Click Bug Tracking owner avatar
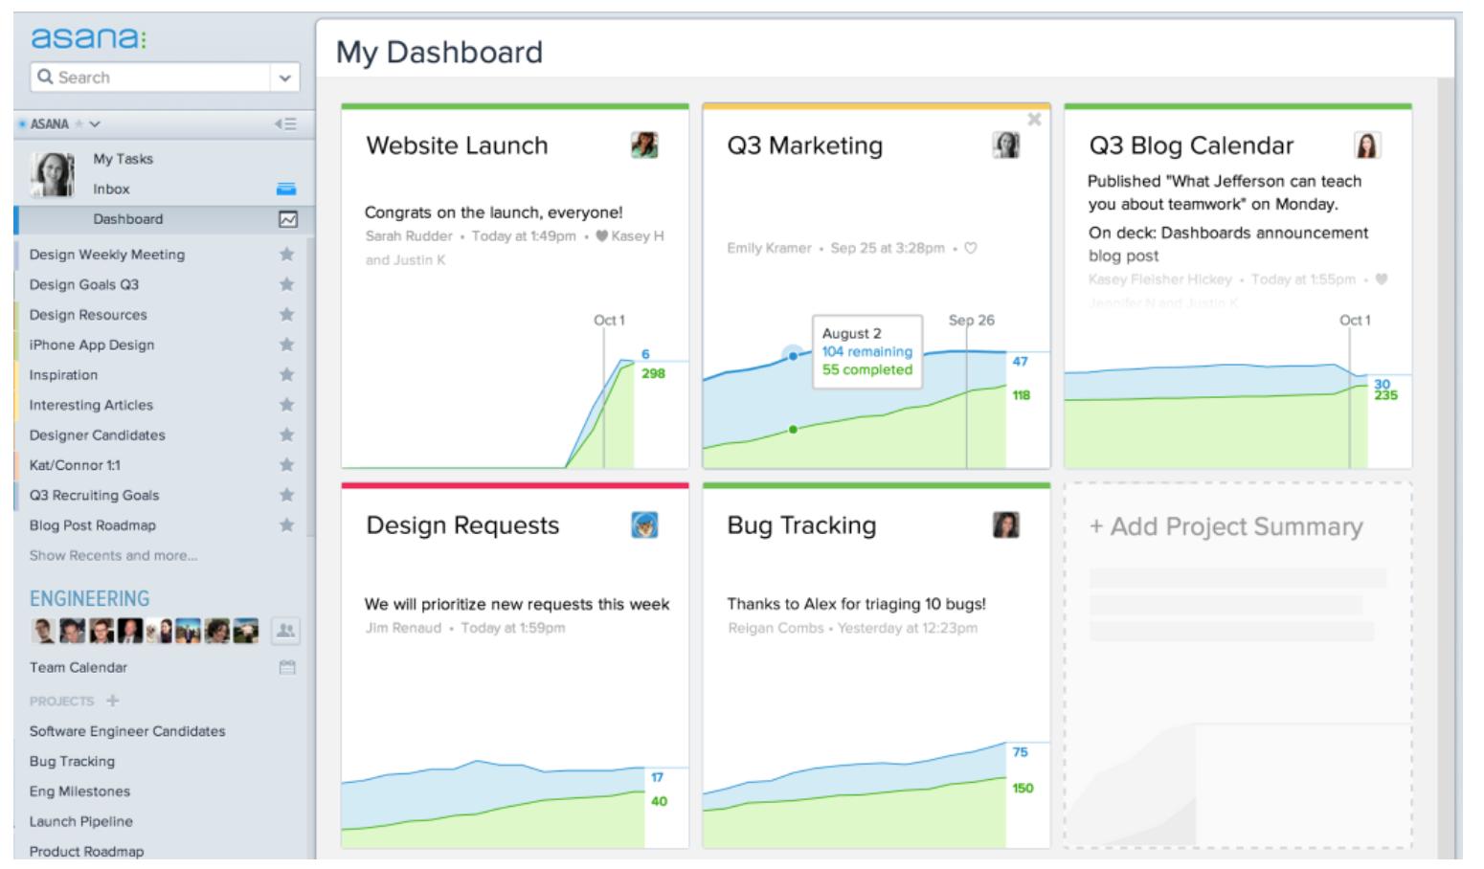This screenshot has width=1484, height=869. pyautogui.click(x=1005, y=525)
